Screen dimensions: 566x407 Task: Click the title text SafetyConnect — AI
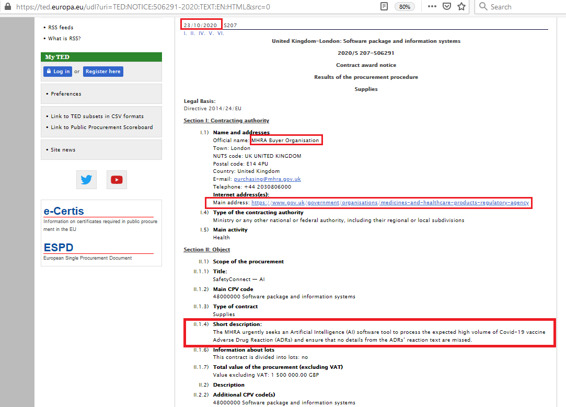point(239,280)
